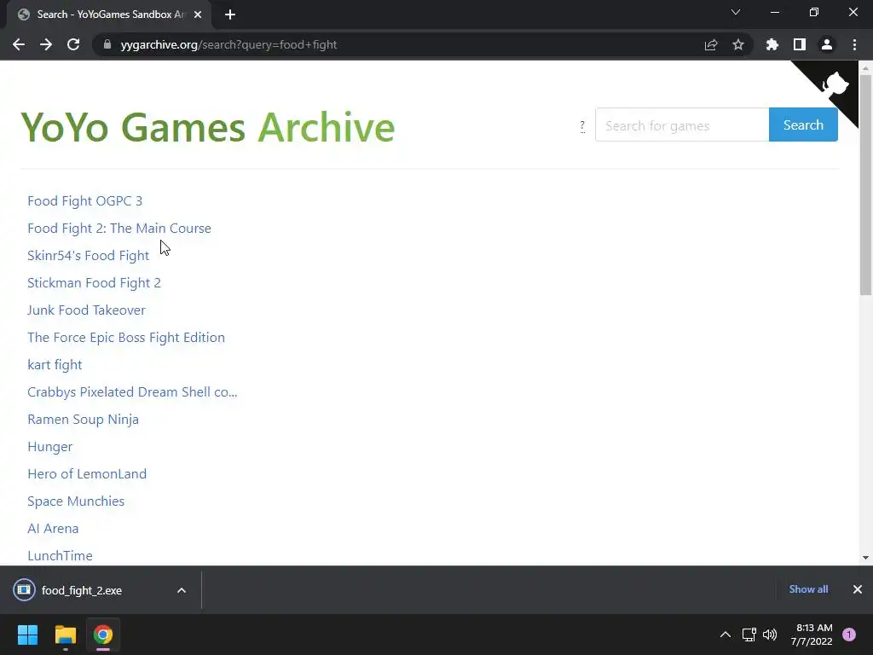Open Chrome side panel
The width and height of the screenshot is (873, 655).
pyautogui.click(x=800, y=44)
